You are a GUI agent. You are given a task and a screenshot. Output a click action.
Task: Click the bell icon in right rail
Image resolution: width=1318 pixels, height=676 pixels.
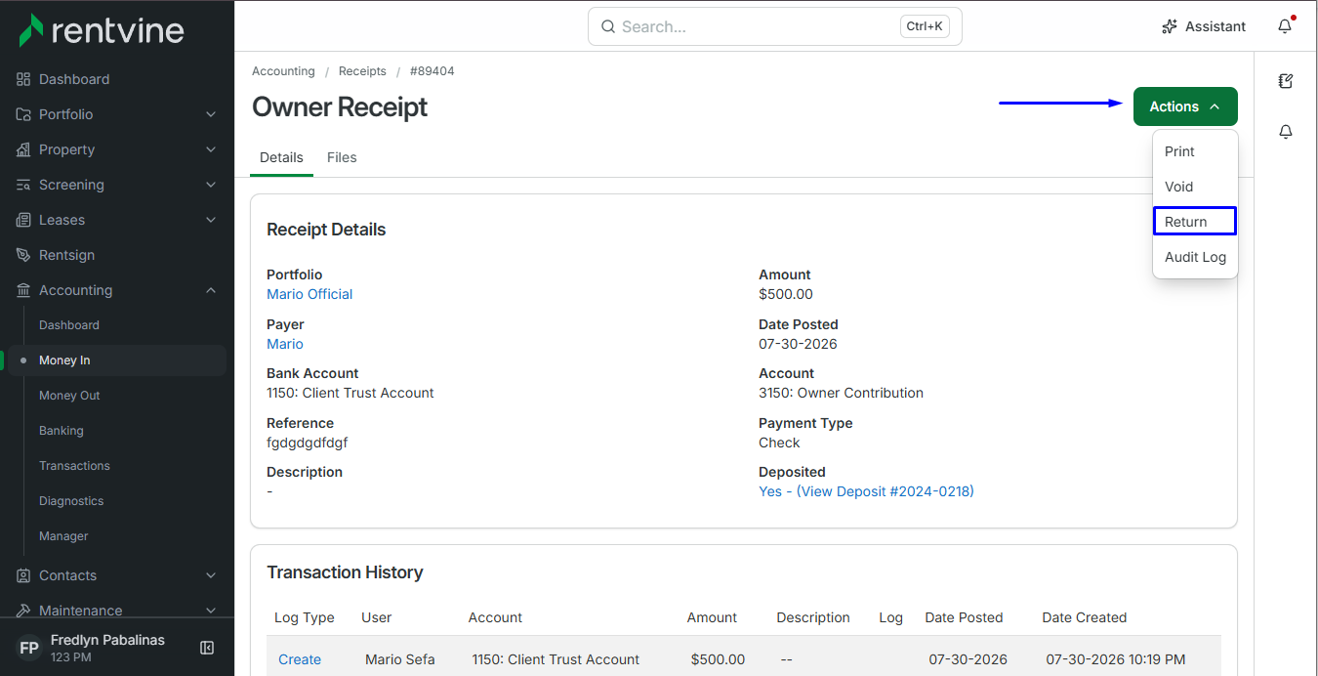[x=1286, y=132]
